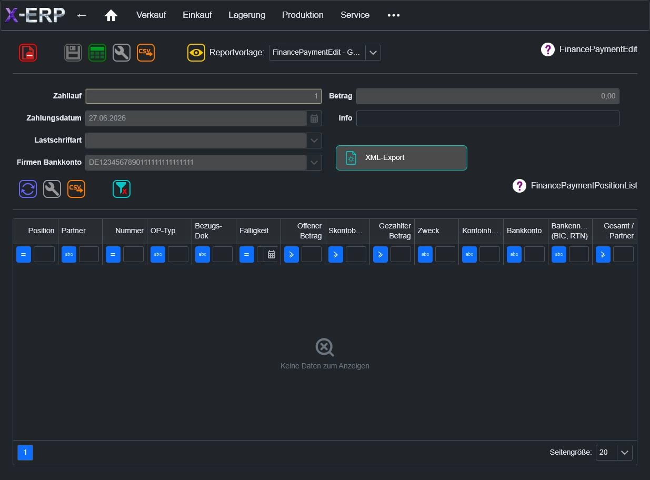Screen dimensions: 650x480
Task: Click the Partner filter text box
Action: (89, 254)
